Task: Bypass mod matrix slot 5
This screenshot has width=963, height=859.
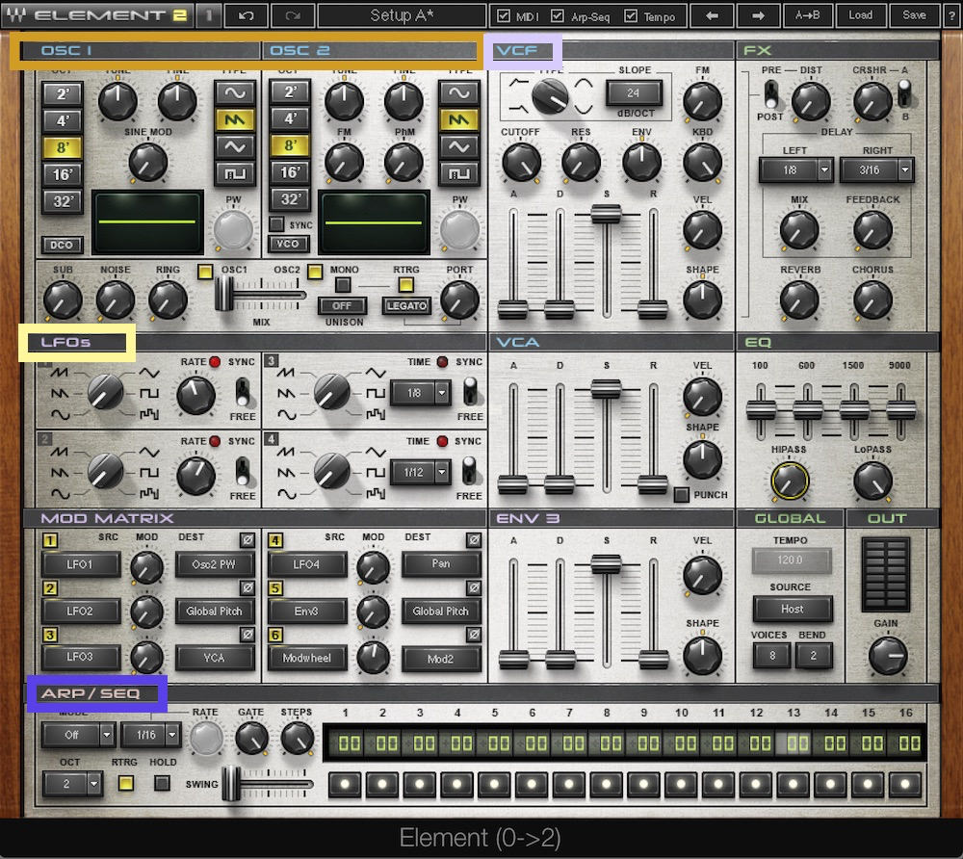Action: tap(474, 587)
